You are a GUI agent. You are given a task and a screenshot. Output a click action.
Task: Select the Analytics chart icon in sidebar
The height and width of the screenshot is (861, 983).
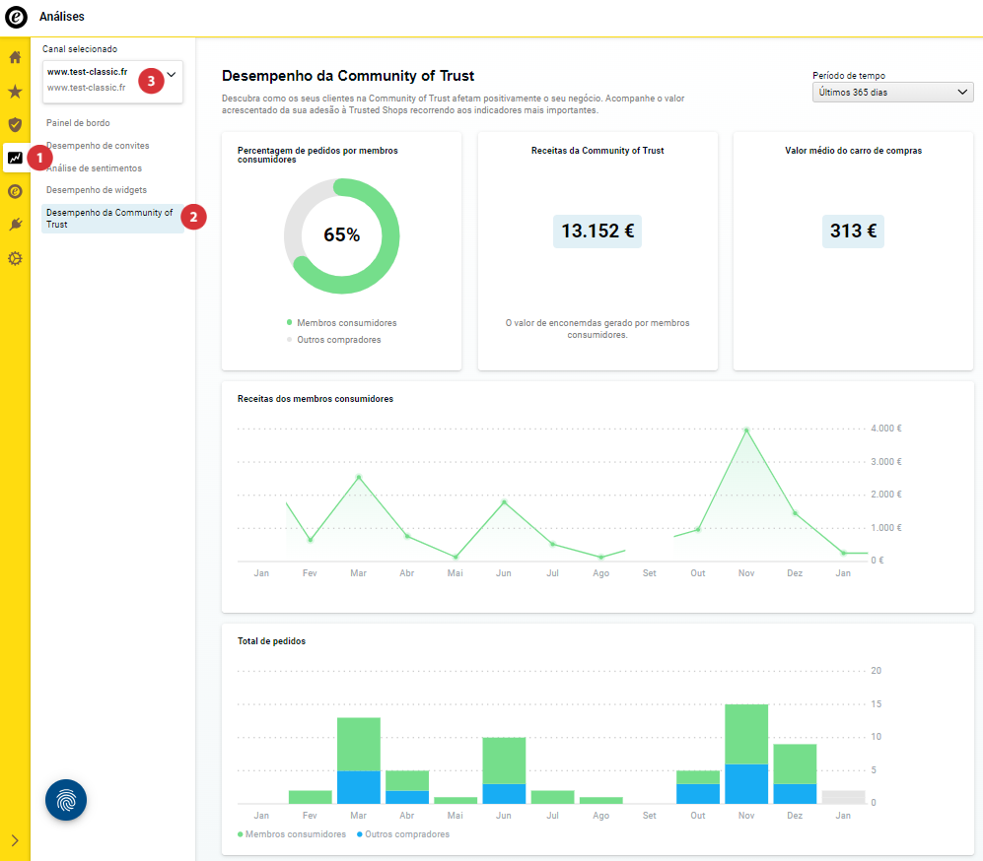pyautogui.click(x=15, y=158)
